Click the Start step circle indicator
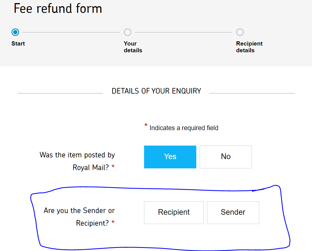 point(15,32)
